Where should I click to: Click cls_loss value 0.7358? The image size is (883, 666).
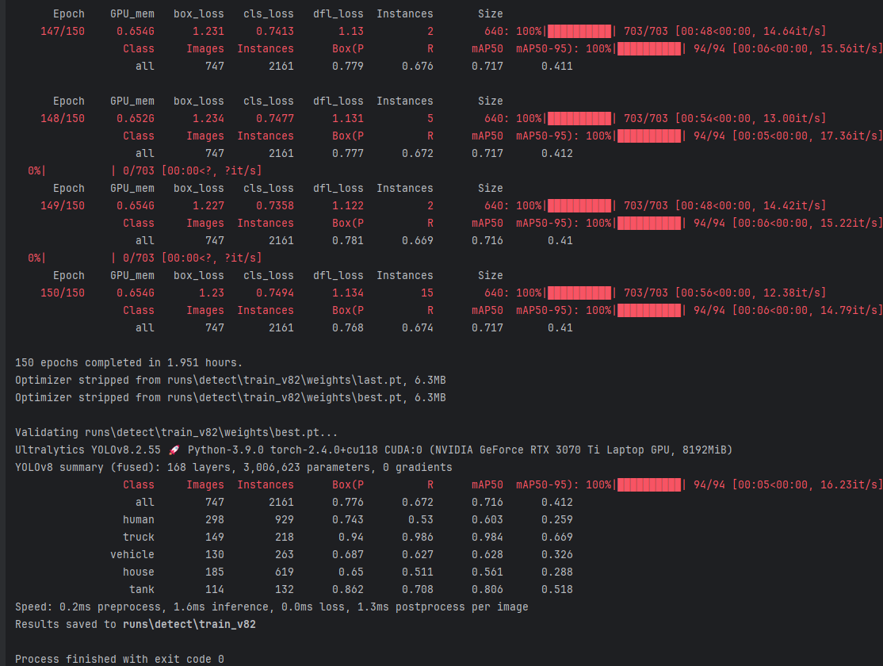275,205
